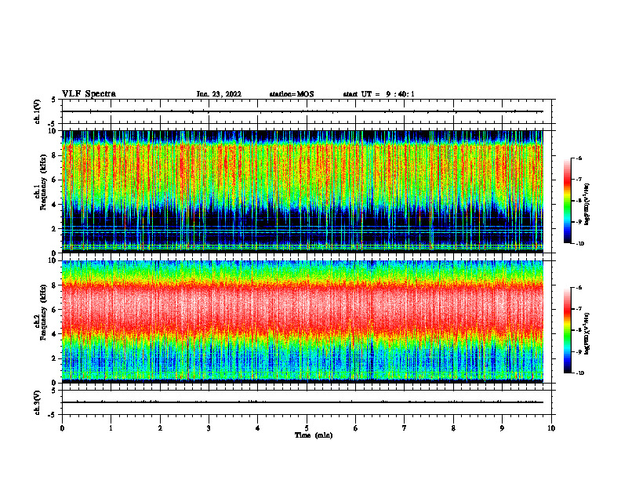Click the lower colorbar log(PSD) label
Image resolution: width=621 pixels, height=480 pixels.
click(x=587, y=333)
